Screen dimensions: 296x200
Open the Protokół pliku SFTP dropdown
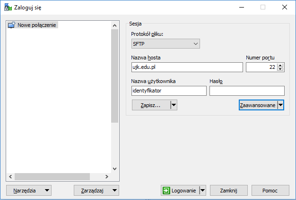point(165,44)
